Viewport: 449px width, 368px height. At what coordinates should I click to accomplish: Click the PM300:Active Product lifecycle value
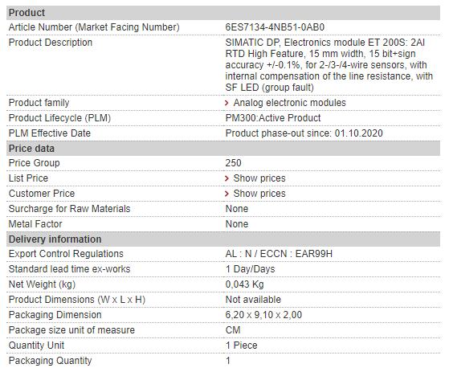(273, 118)
